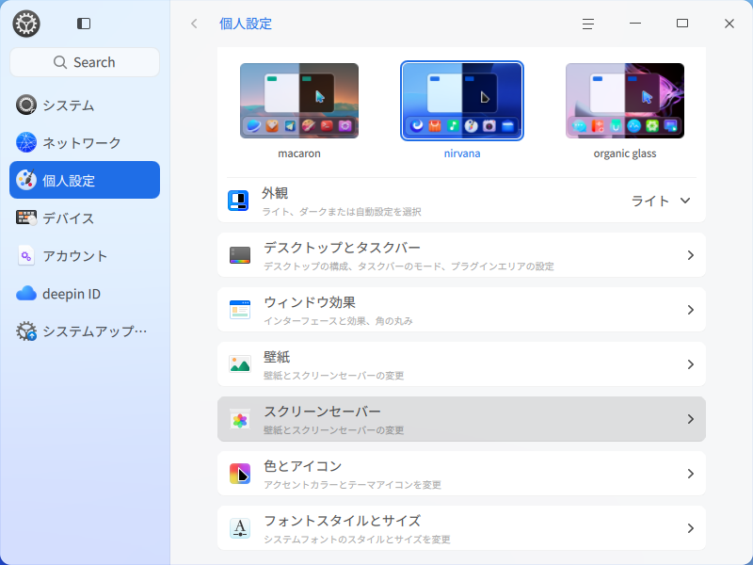This screenshot has height=565, width=753.
Task: Select the nirvana theme thumbnail
Action: tap(462, 101)
